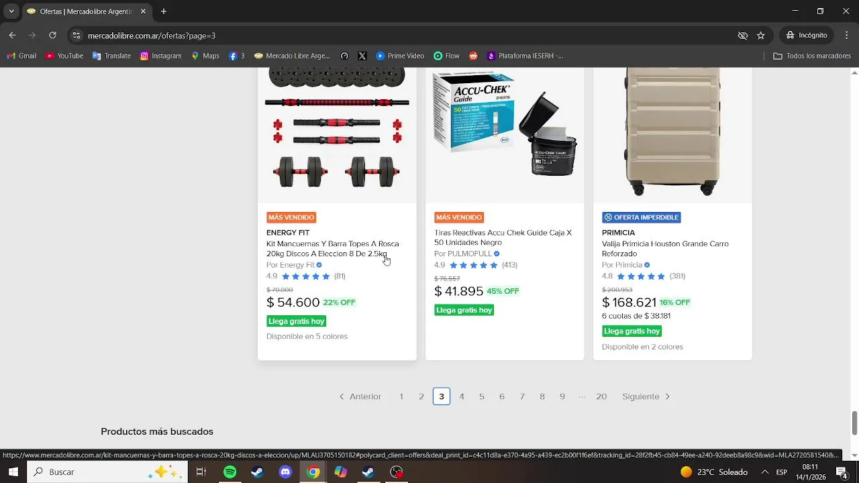859x483 pixels.
Task: Open the Maps bookmark
Action: (205, 56)
